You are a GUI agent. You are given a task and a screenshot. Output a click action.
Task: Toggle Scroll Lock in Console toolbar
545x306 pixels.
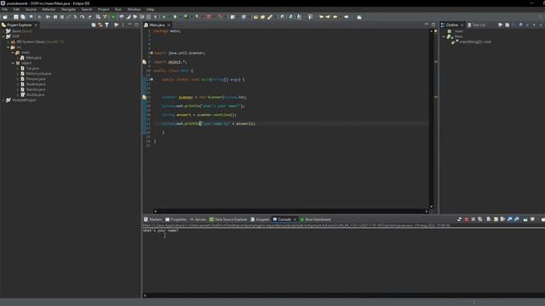click(x=496, y=219)
